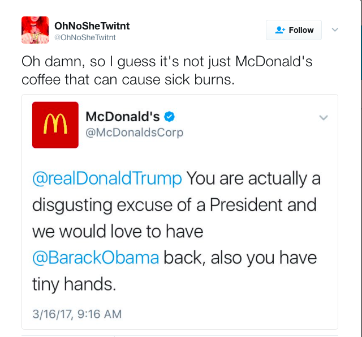Click the McDonald's golden arches logo
The width and height of the screenshot is (362, 337).
click(x=55, y=125)
